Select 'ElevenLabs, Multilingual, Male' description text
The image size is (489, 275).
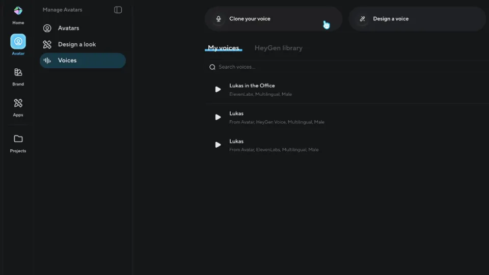click(260, 94)
